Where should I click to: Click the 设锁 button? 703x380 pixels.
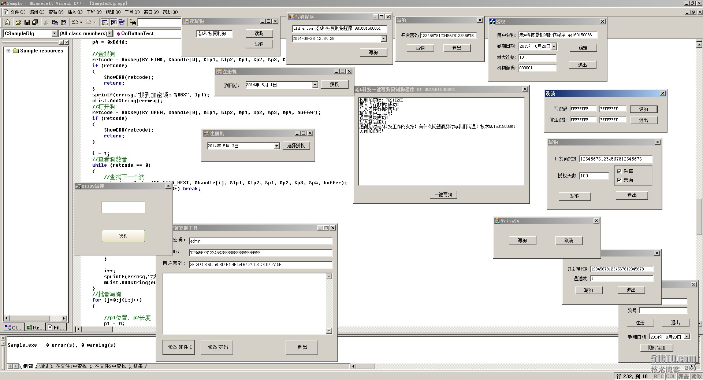tap(644, 109)
